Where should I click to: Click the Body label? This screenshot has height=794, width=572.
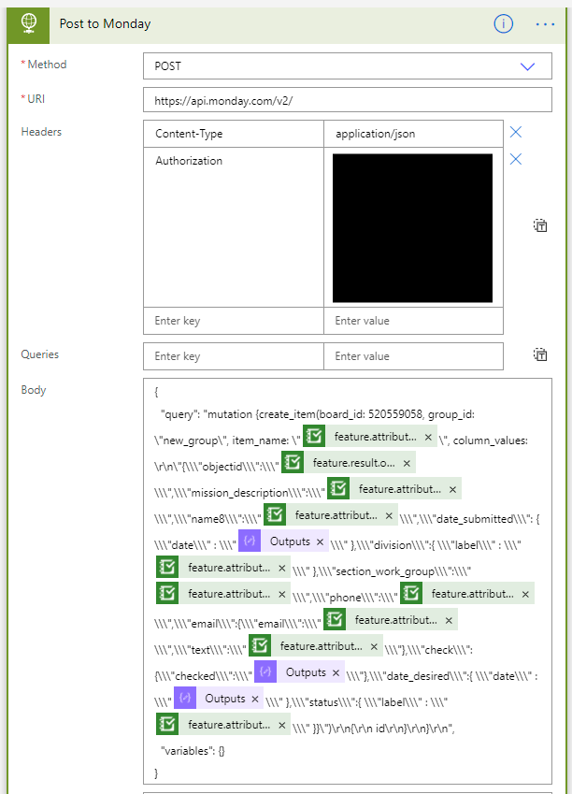pyautogui.click(x=34, y=390)
